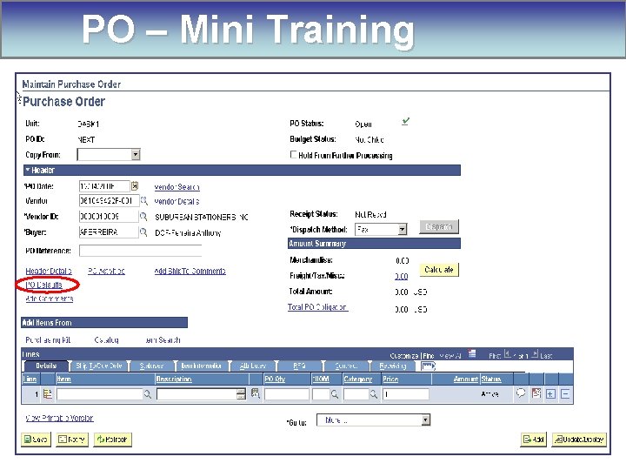This screenshot has height=470, width=626.
Task: Click the Vendor field lookup magnifier
Action: [x=143, y=201]
